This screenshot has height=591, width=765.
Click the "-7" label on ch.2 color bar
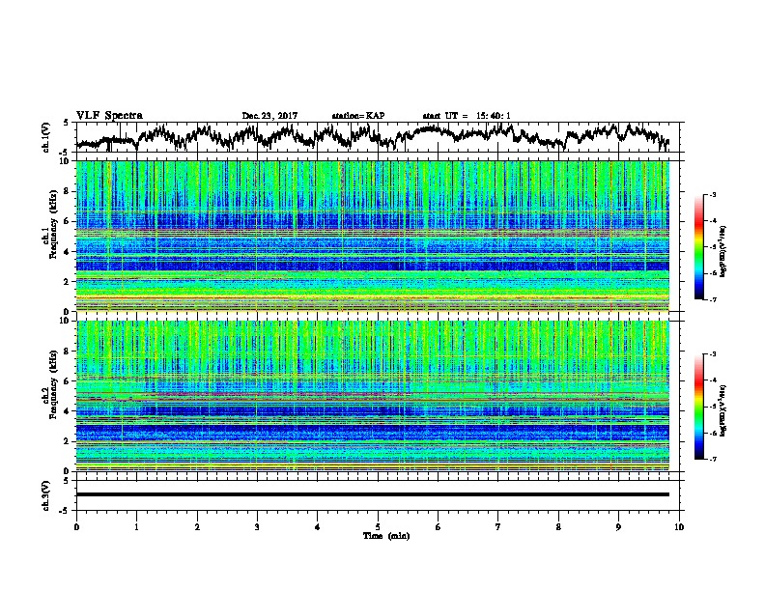coord(713,459)
